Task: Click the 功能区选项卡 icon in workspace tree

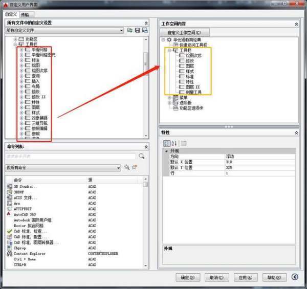Action: (176, 108)
